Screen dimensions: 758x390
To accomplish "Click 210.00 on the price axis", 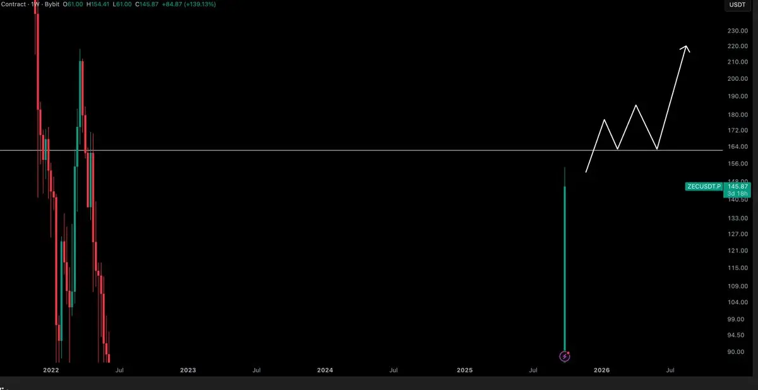I will coord(738,62).
